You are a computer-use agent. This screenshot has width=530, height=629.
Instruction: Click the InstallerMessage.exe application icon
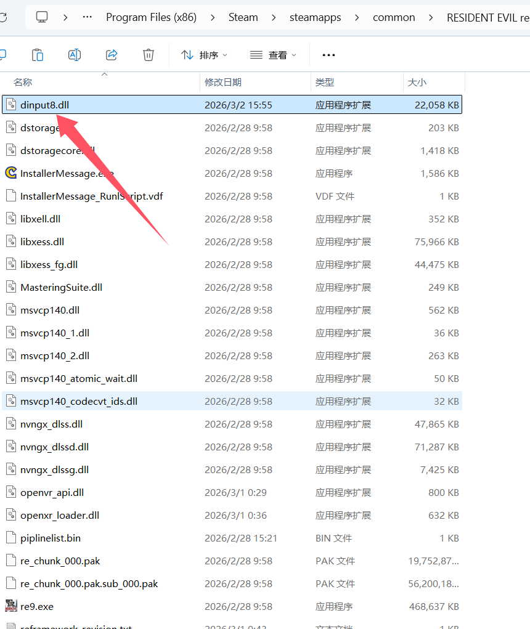pos(10,173)
